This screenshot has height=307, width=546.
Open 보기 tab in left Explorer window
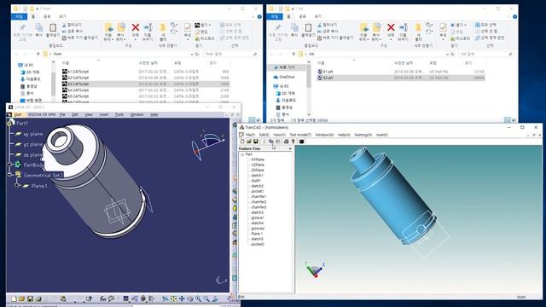click(x=62, y=16)
